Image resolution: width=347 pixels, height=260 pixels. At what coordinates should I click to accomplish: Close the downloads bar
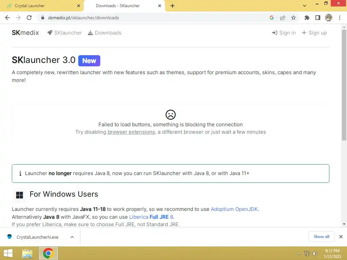pyautogui.click(x=341, y=237)
